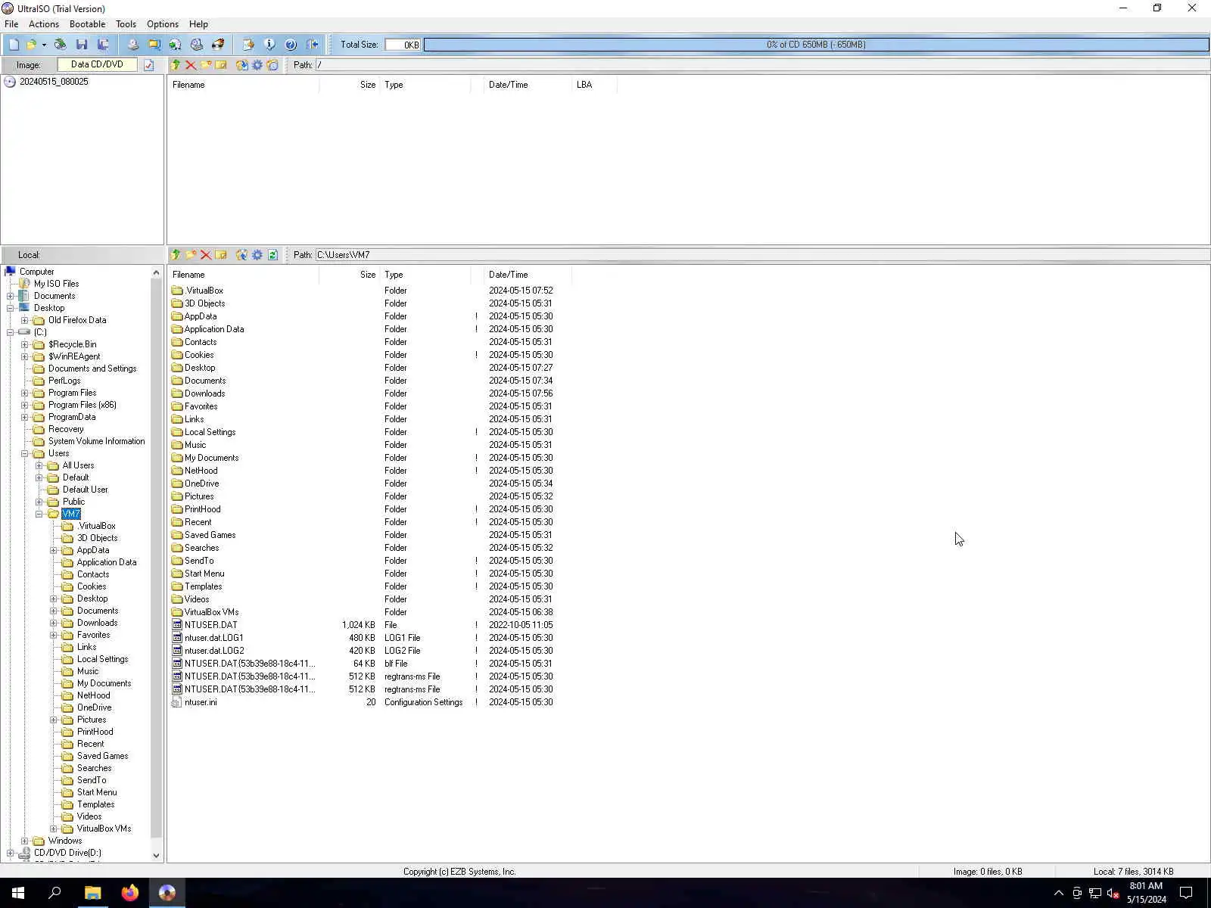Click the Convert toolbar icon
Viewport: 1211px width, 908px height.
click(x=175, y=45)
